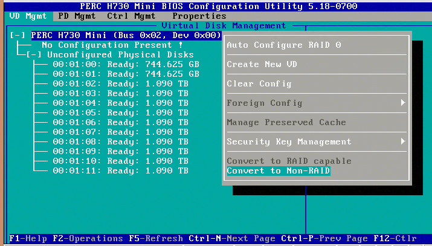Select disk 00:01:05 row
Viewport: 432px width, 246px height.
120,112
